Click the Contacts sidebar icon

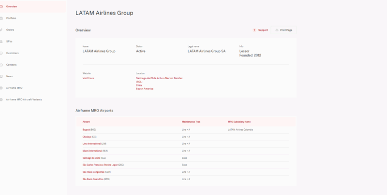(x=1, y=64)
